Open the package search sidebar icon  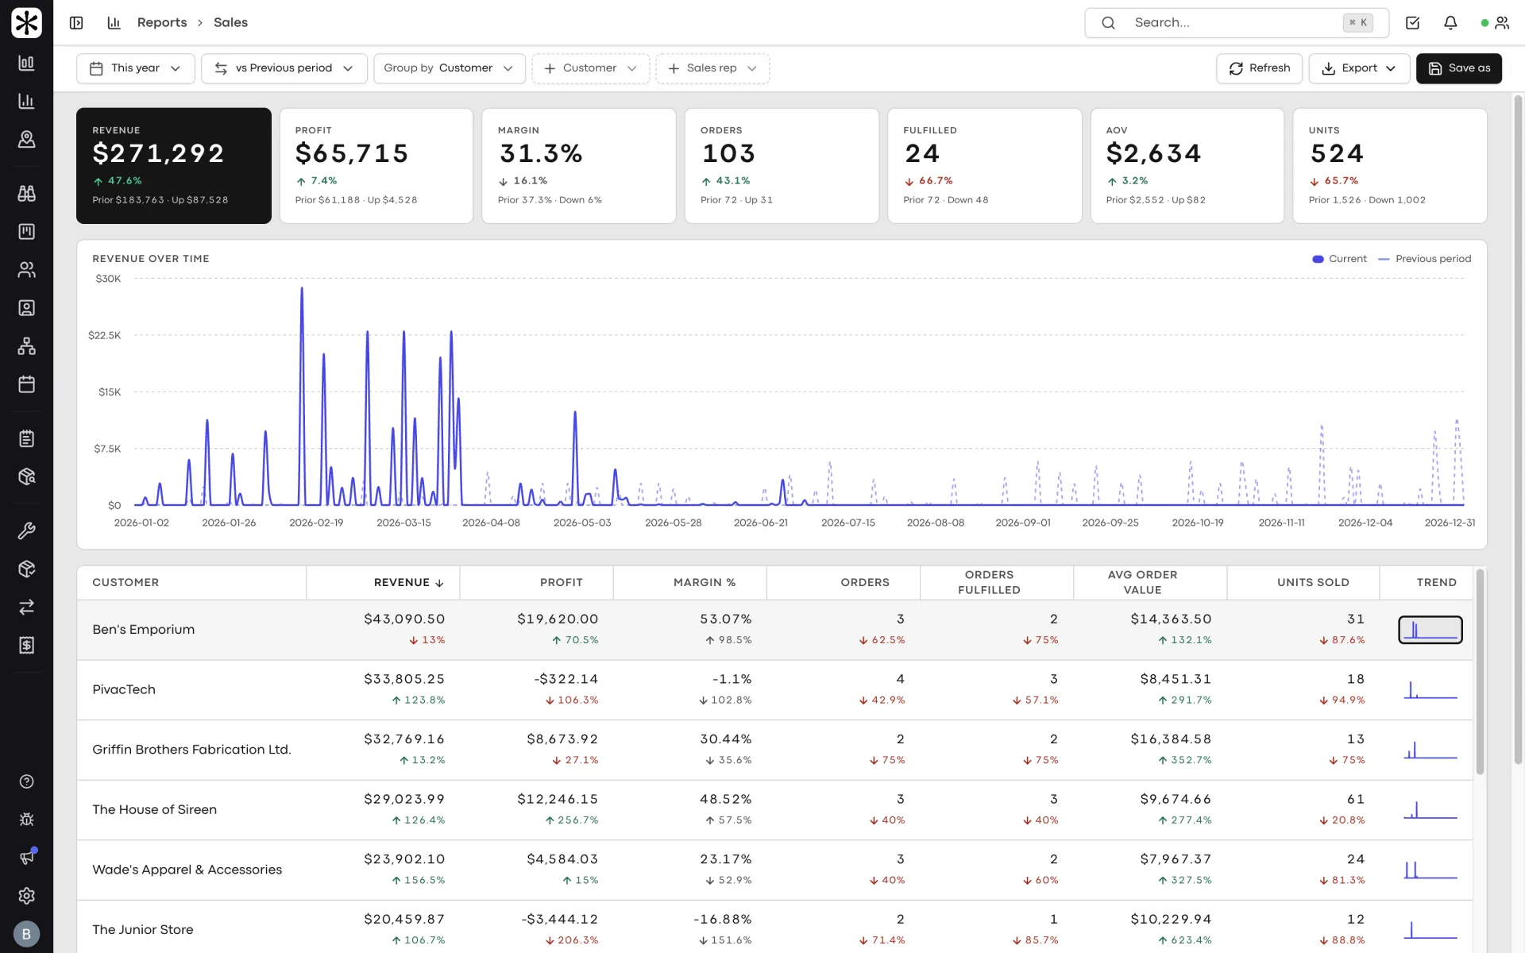(x=26, y=476)
